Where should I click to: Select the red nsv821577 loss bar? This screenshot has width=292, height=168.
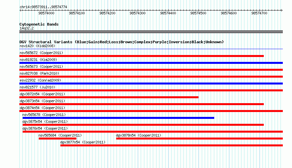coord(151,90)
